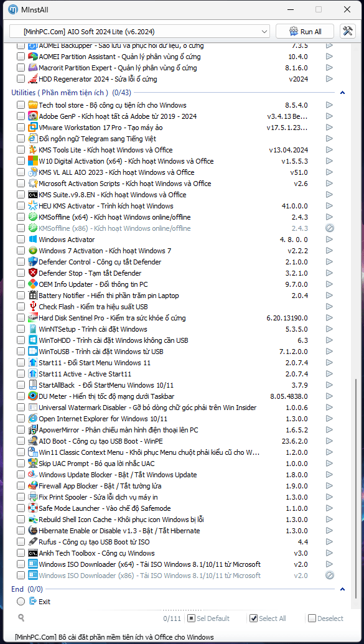Select Win11 Classic Context Menu row text

149,452
